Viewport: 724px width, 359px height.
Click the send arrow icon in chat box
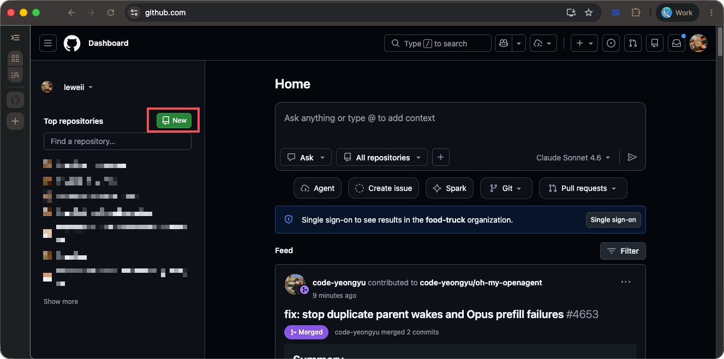click(x=632, y=158)
